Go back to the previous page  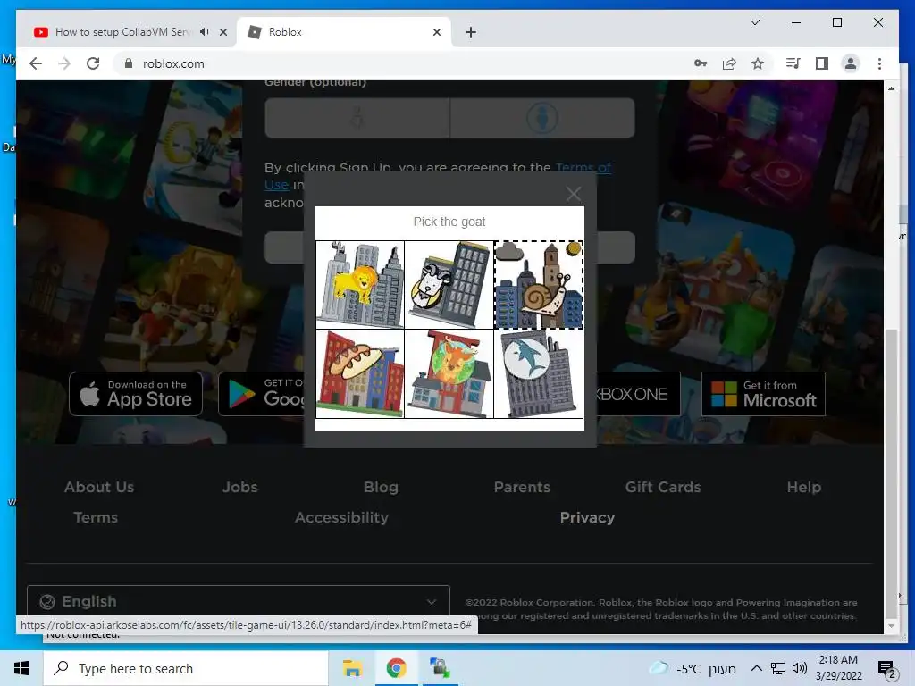[x=36, y=63]
